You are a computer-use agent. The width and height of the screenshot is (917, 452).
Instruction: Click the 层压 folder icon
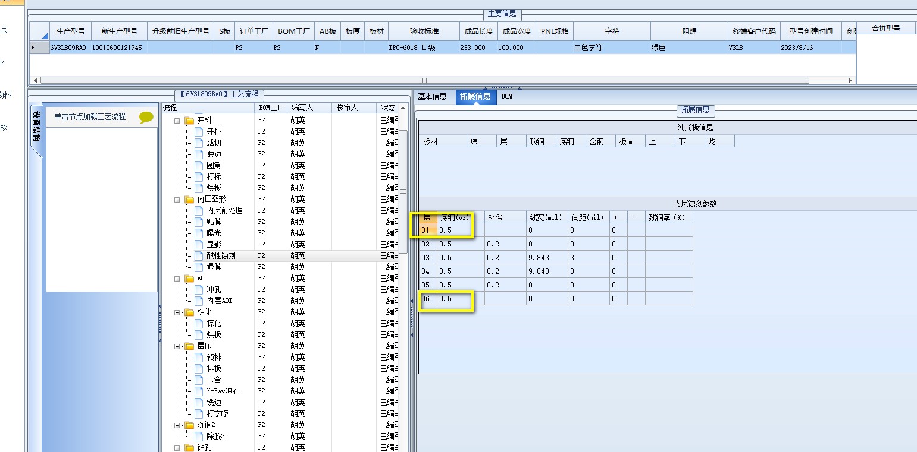tap(189, 346)
